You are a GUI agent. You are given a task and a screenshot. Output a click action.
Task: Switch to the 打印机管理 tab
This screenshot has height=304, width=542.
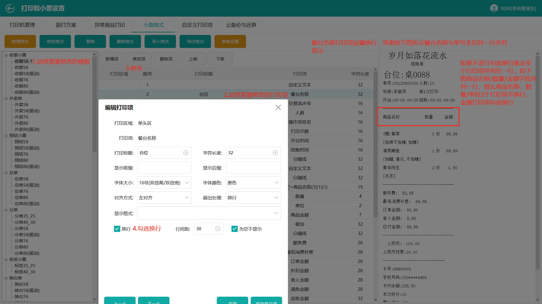(x=22, y=25)
